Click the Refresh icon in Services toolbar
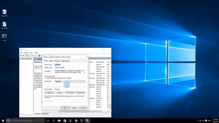The width and height of the screenshot is (219, 123). point(33,55)
